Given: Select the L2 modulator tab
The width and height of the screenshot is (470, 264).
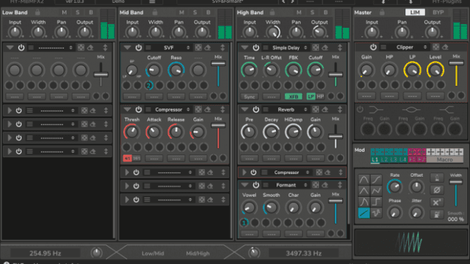Looking at the screenshot, I should pos(384,160).
